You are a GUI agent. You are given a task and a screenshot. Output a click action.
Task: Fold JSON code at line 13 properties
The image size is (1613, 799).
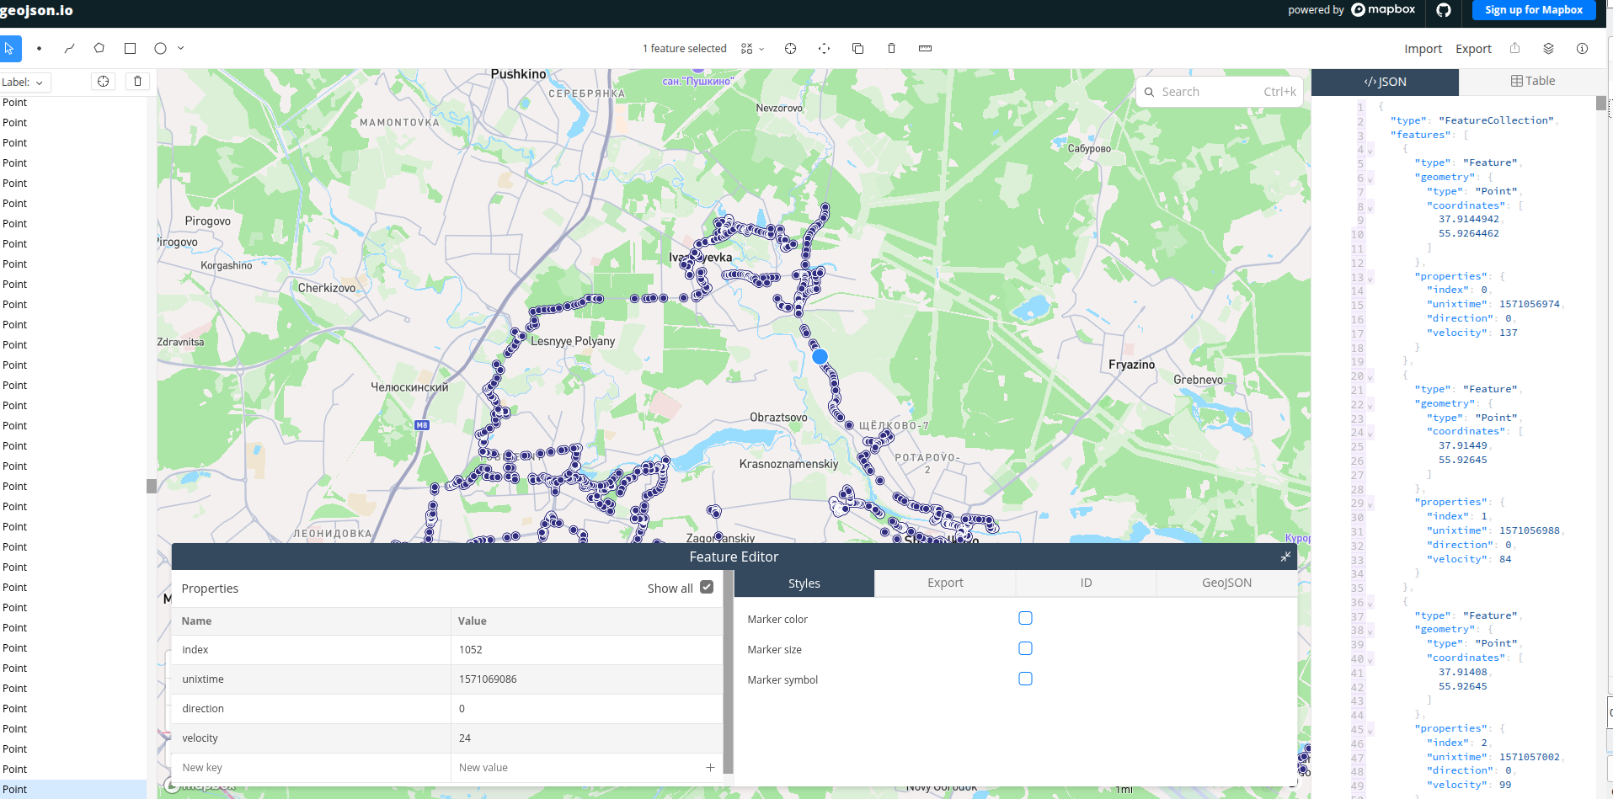(x=1370, y=278)
